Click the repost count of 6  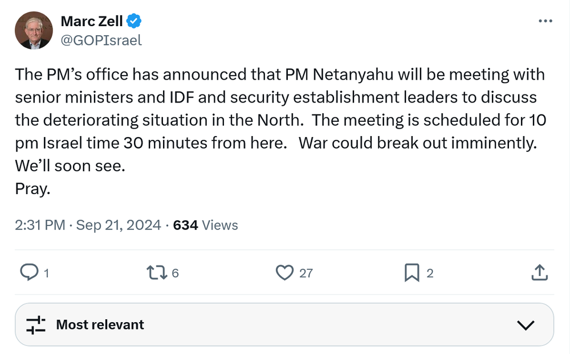coord(175,273)
